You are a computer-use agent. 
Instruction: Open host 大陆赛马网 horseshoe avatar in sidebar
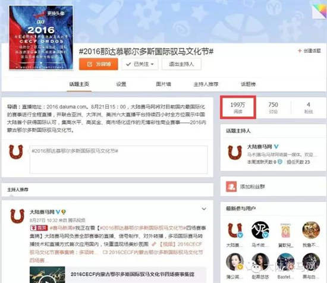coord(235,153)
